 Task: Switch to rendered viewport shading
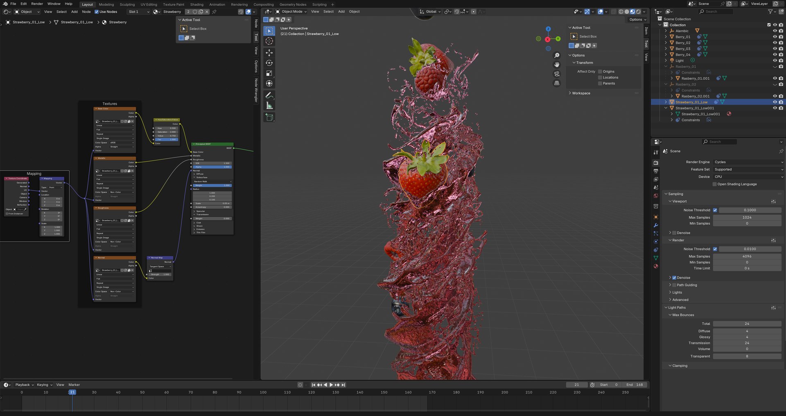638,12
